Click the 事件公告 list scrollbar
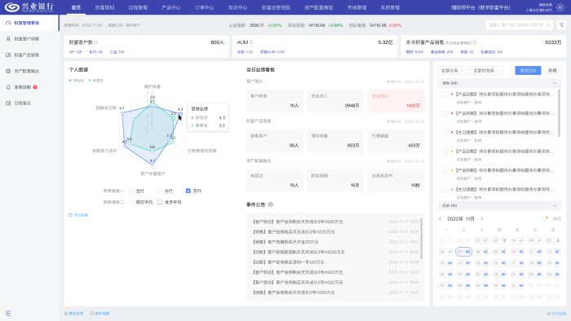Viewport: 571px width, 321px height. click(422, 238)
